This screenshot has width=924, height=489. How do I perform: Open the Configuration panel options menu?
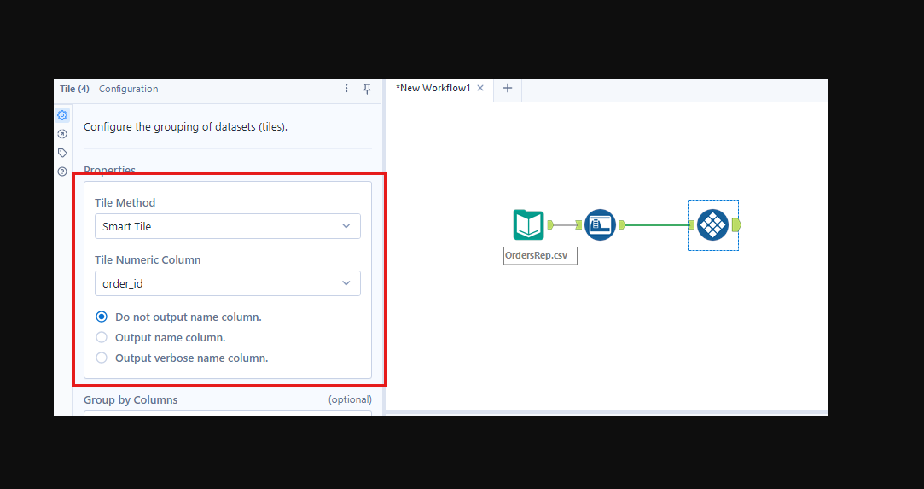[x=346, y=89]
